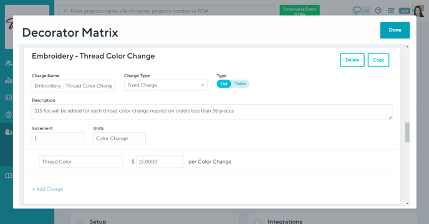Click the 15.0000 price input field
The width and height of the screenshot is (429, 224).
coord(160,162)
